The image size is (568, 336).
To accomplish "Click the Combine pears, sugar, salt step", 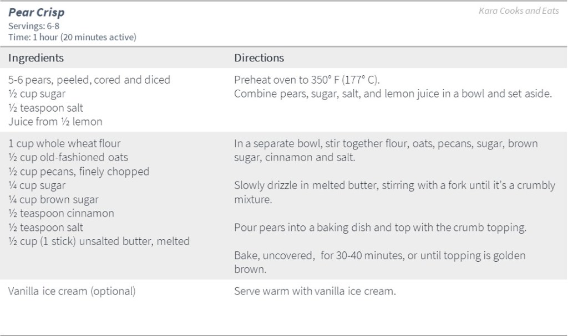I will pyautogui.click(x=393, y=94).
